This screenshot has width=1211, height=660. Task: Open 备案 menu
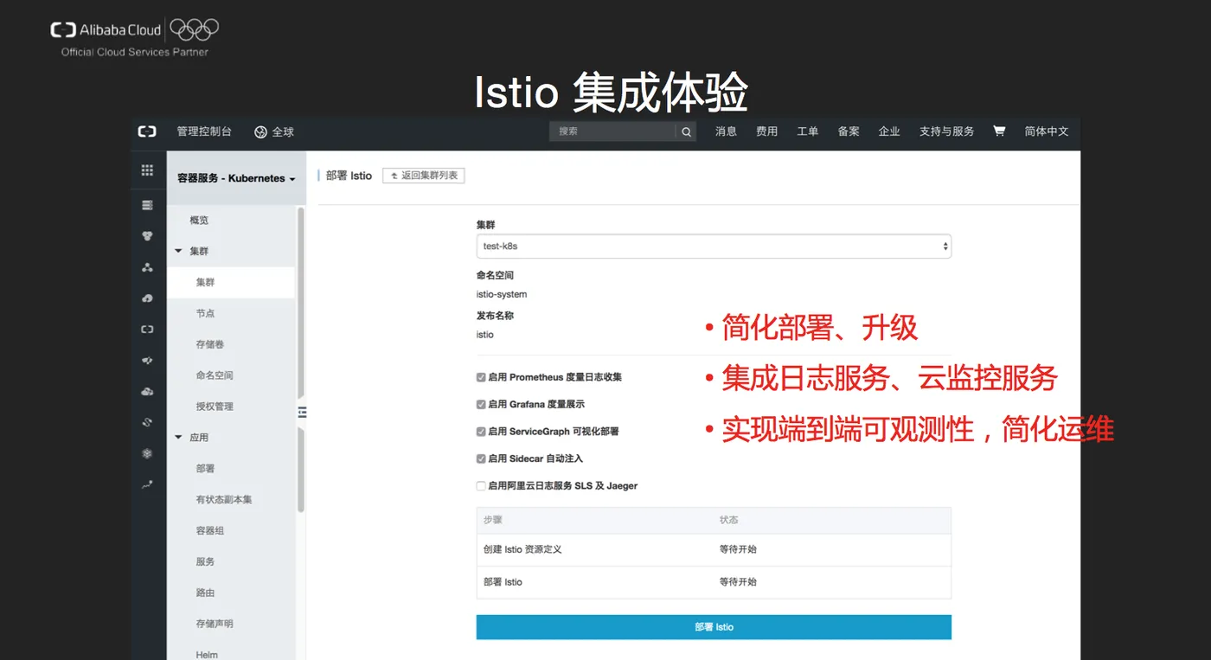click(x=849, y=131)
